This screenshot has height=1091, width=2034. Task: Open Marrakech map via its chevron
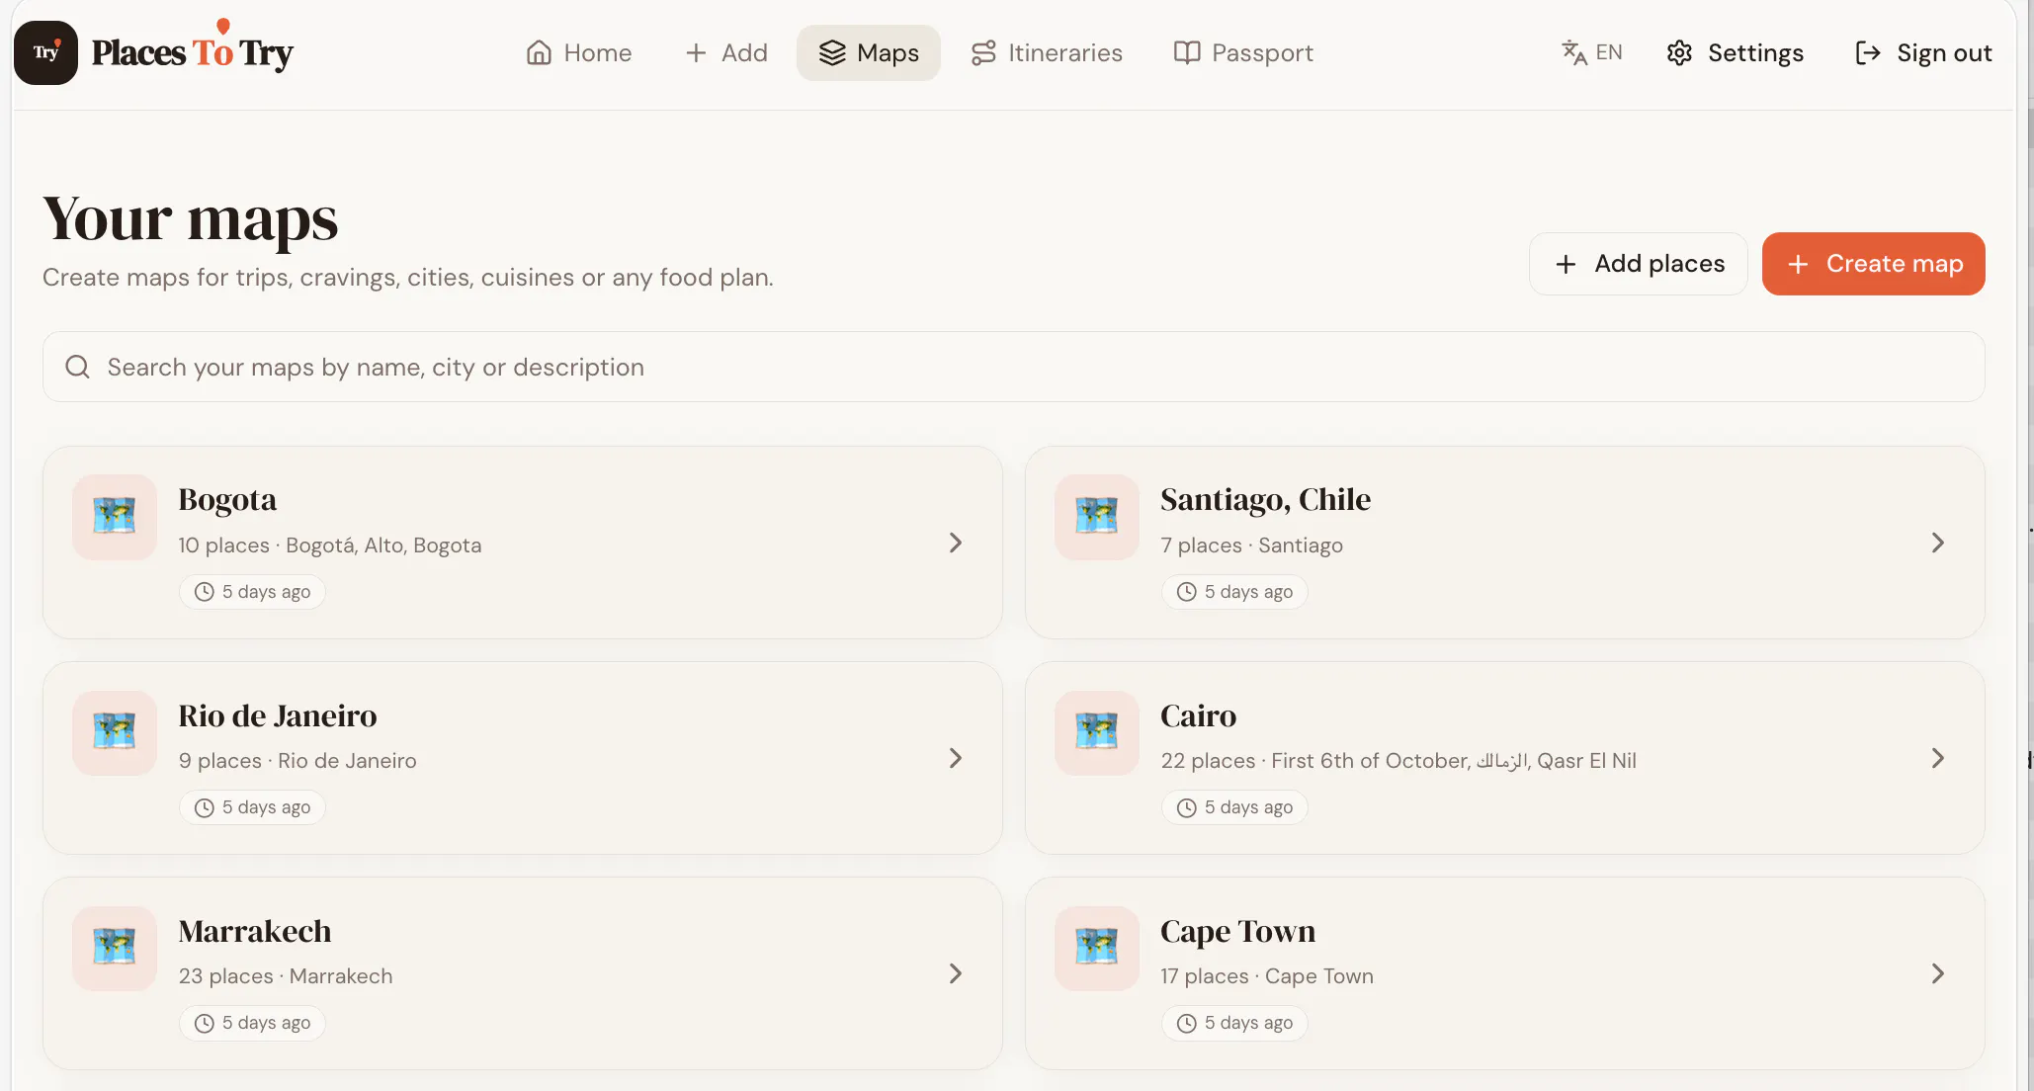pos(956,973)
